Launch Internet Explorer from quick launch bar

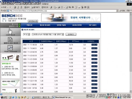click(13, 97)
